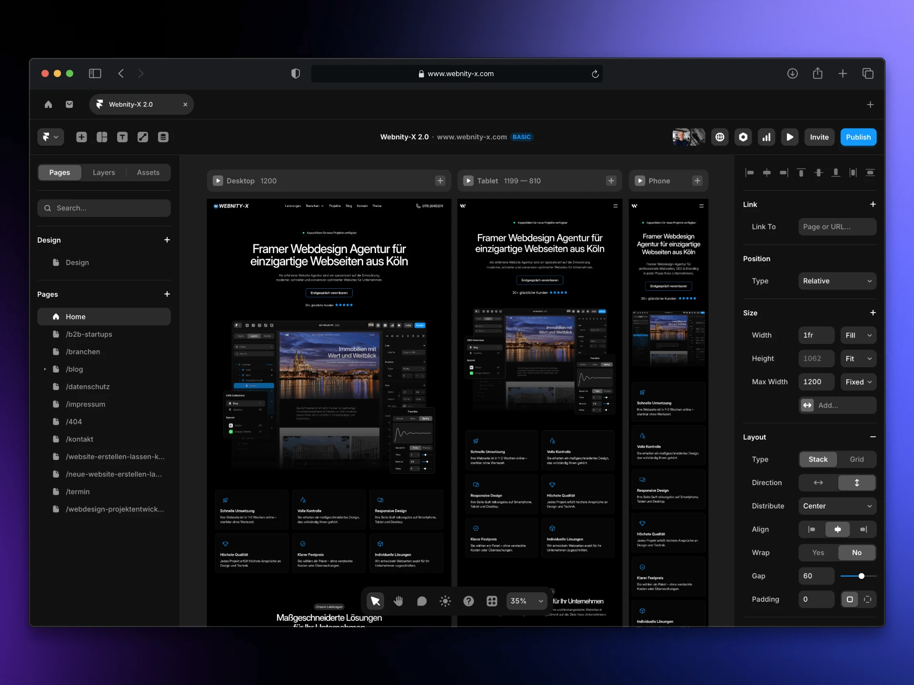Click the Gap slider handle
Image resolution: width=914 pixels, height=685 pixels.
[x=861, y=576]
